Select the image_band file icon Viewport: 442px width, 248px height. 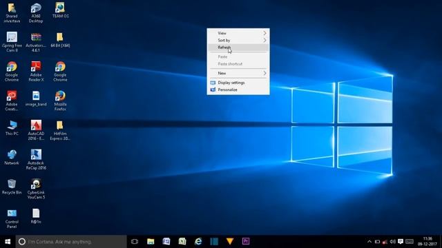[36, 99]
